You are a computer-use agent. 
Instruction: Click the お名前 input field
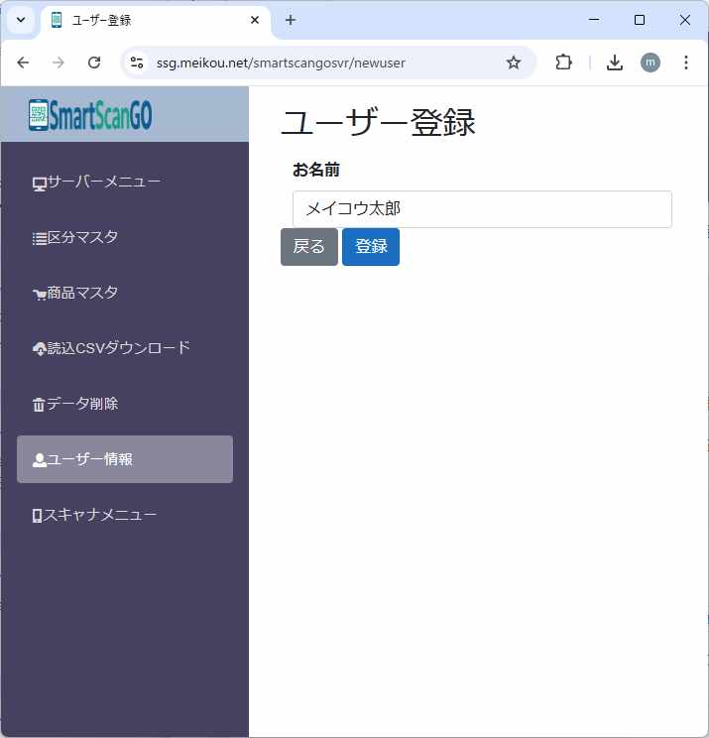pyautogui.click(x=482, y=209)
